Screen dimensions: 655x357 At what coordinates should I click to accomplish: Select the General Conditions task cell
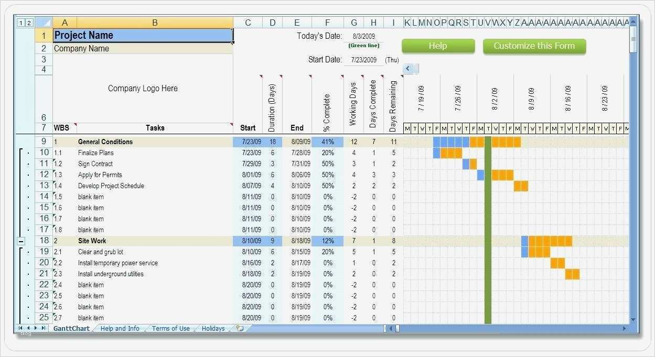(x=155, y=142)
